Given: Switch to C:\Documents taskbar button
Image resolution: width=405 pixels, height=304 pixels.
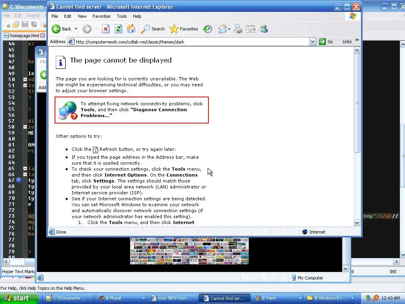Looking at the screenshot, I should coord(68,298).
